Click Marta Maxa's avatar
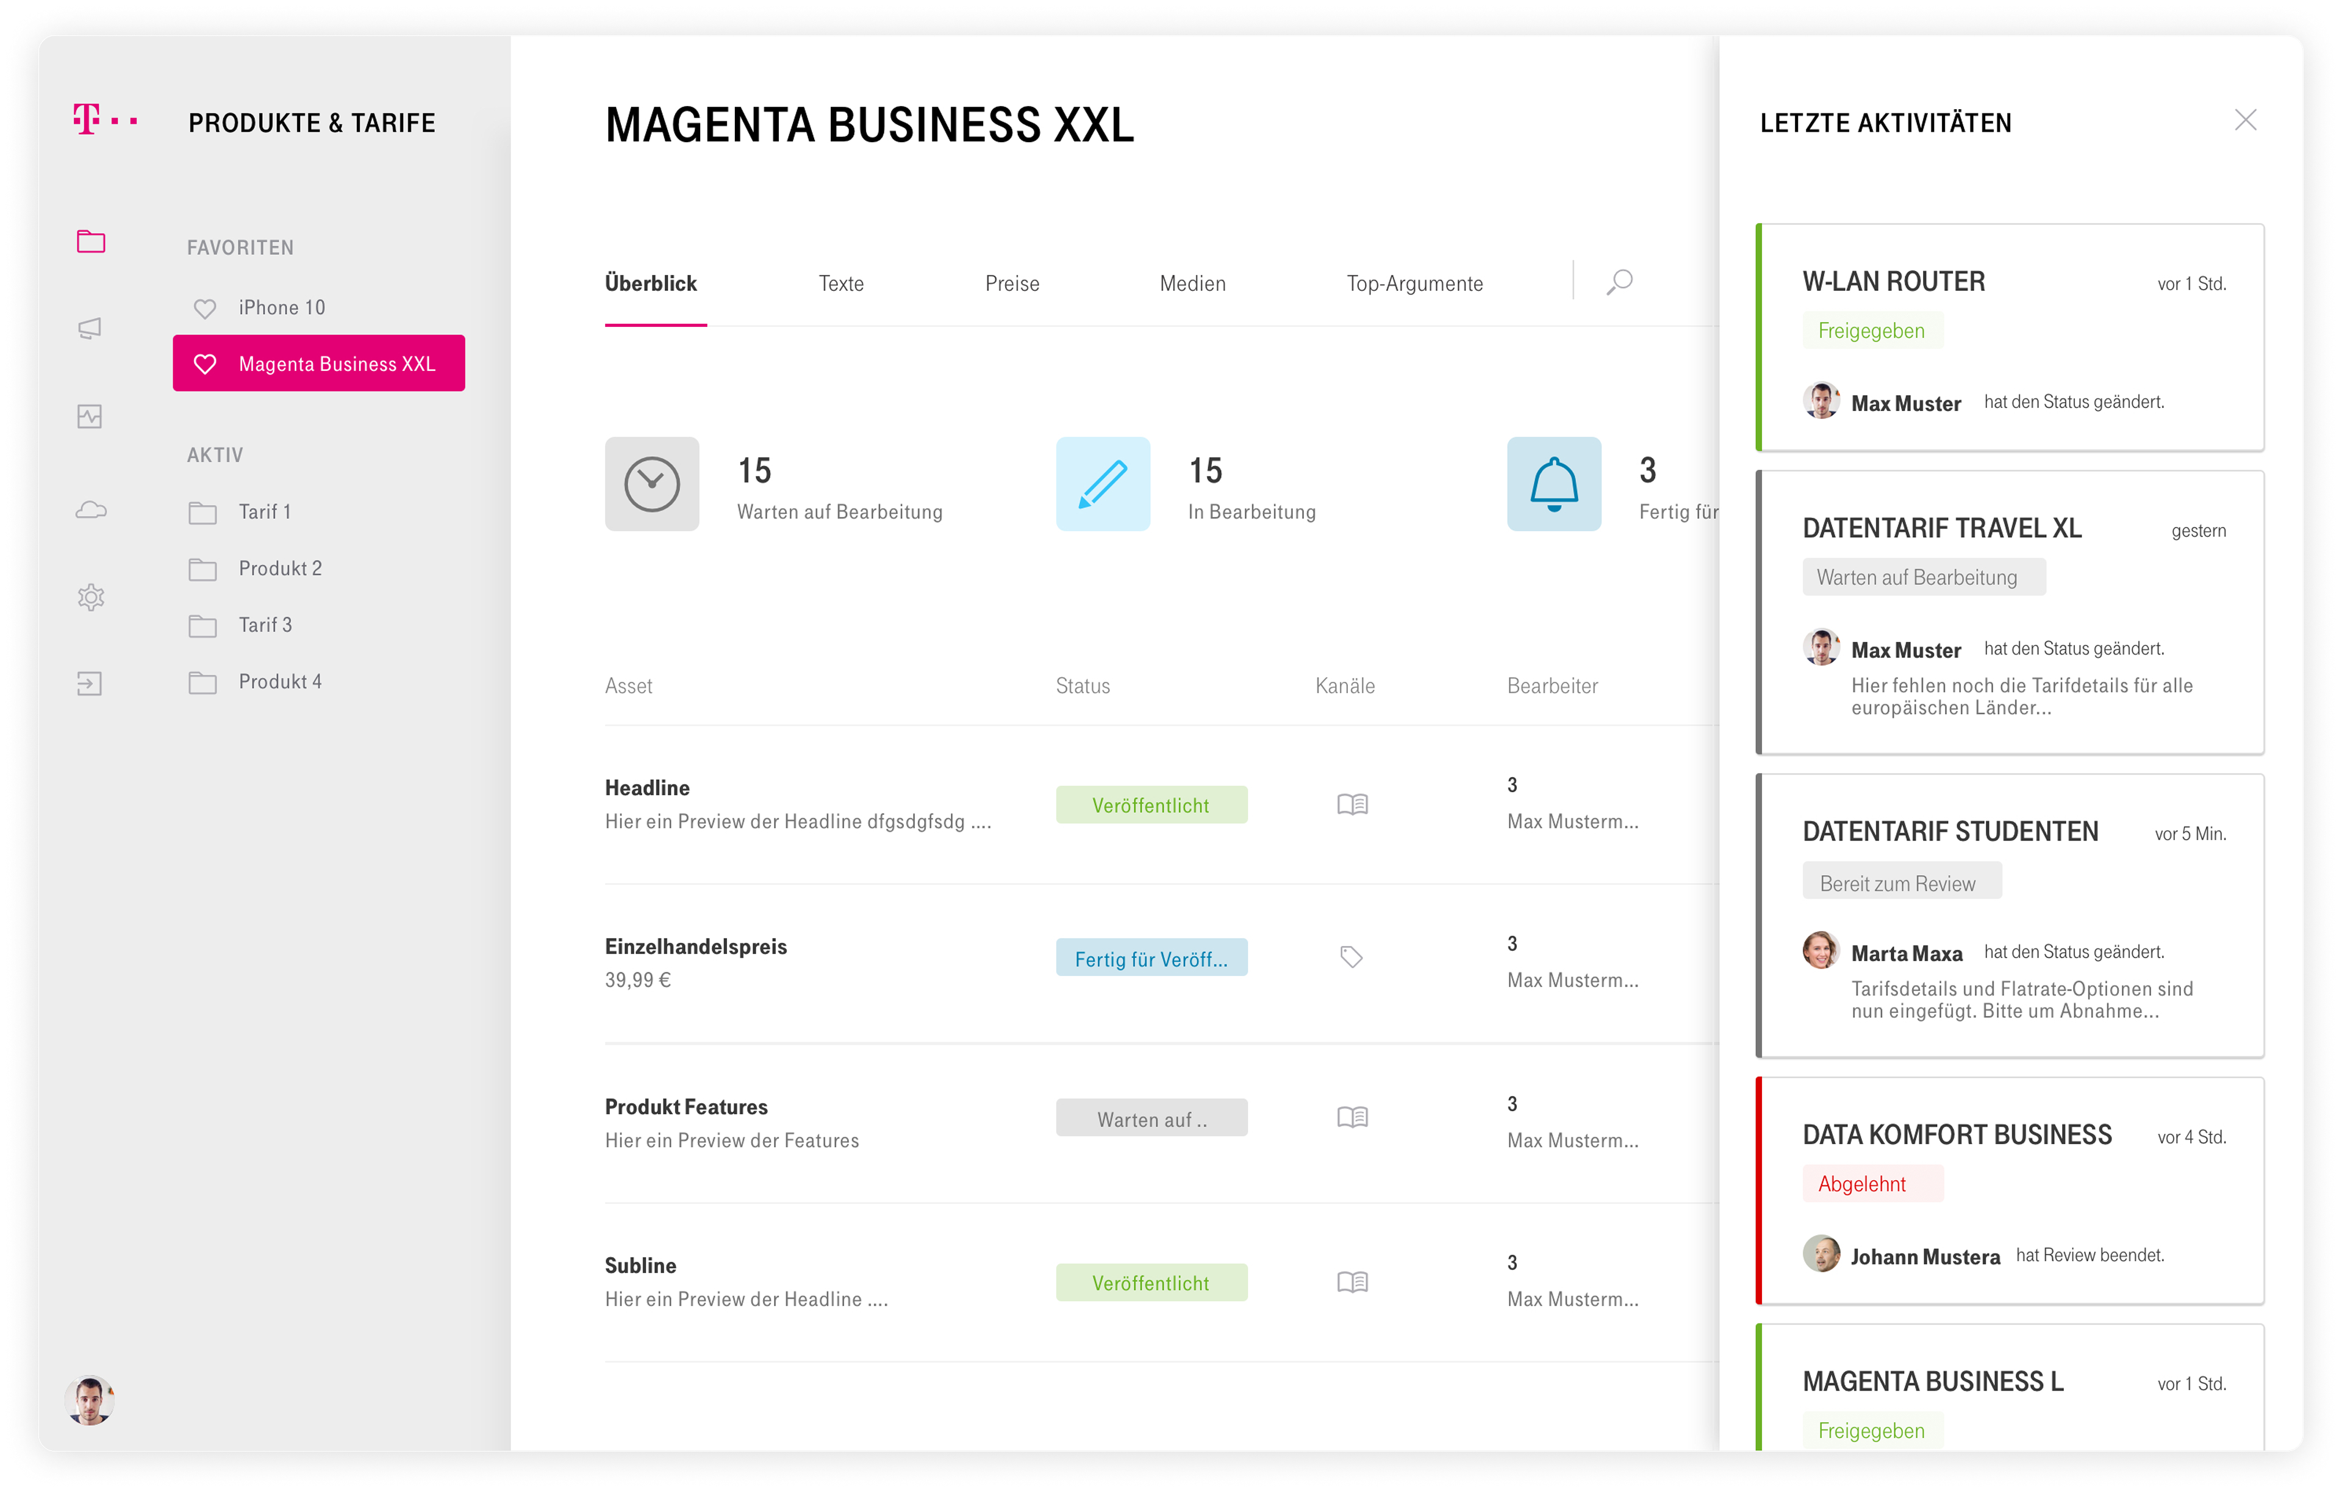This screenshot has width=2342, height=1493. [x=1822, y=951]
